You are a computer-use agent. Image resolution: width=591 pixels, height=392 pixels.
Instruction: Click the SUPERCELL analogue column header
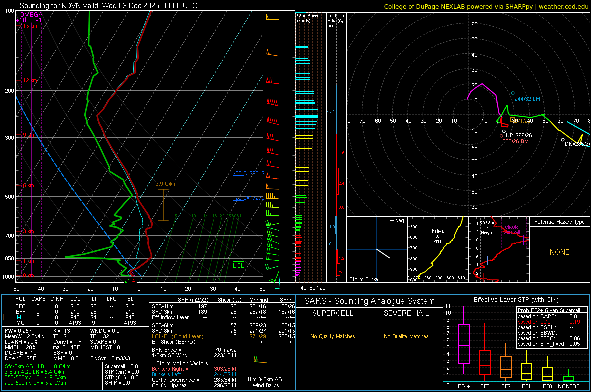(333, 313)
